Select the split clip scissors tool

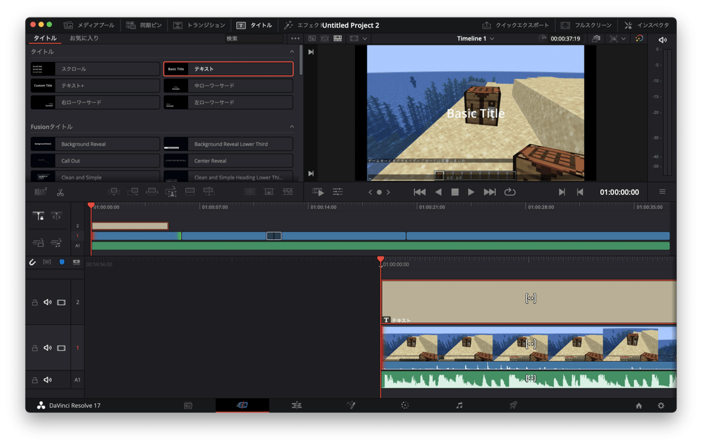point(60,192)
